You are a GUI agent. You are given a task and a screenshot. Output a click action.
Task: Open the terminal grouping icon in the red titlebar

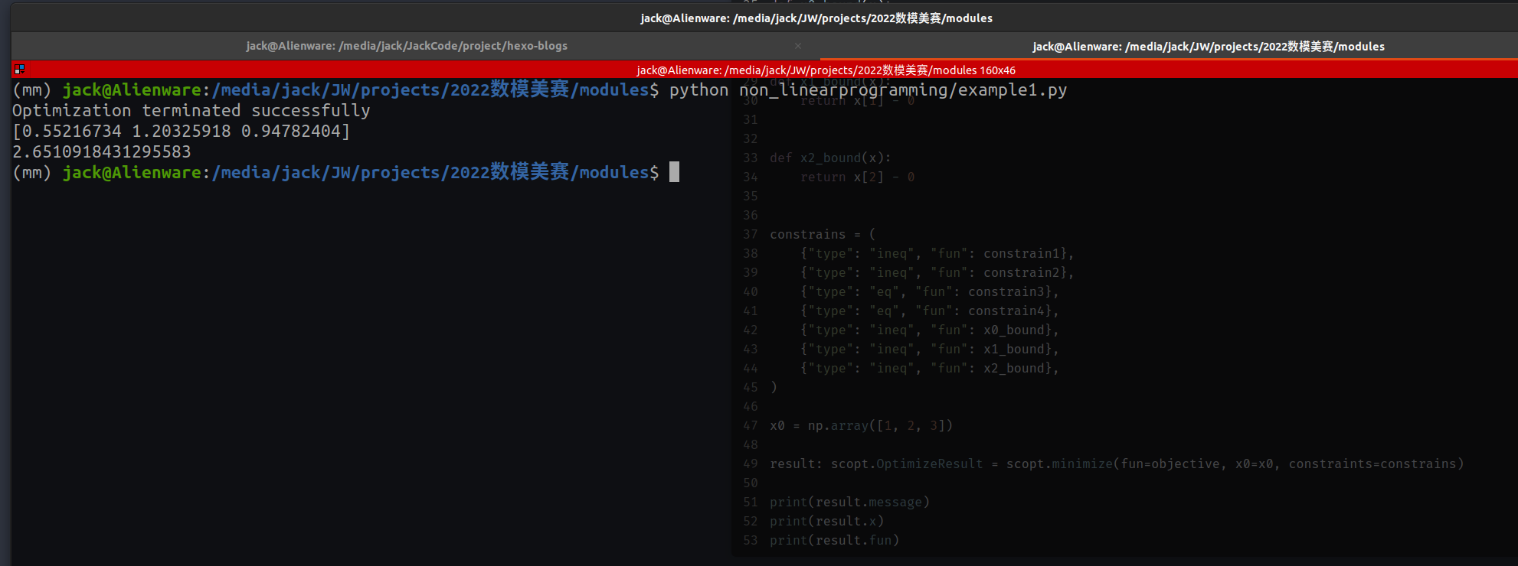pyautogui.click(x=19, y=70)
